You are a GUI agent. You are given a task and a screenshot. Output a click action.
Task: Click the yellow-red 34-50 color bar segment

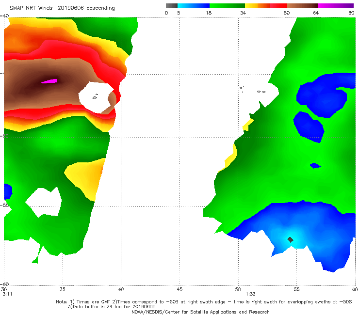266,6
